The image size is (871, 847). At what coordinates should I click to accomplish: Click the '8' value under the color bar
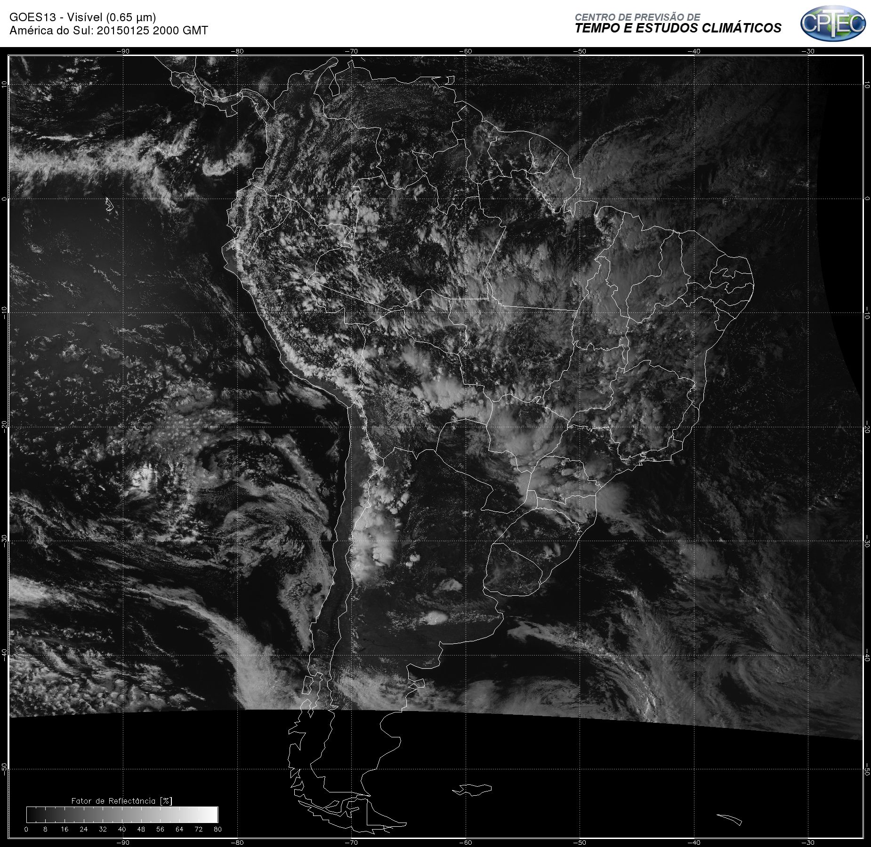(45, 829)
